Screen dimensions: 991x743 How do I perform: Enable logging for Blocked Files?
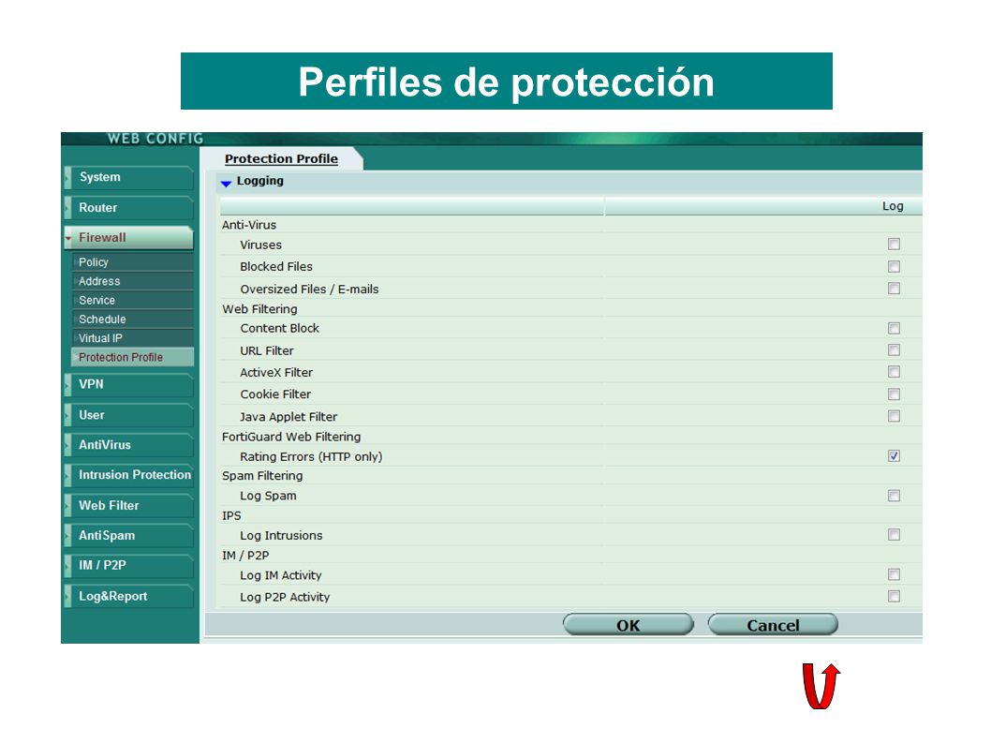point(894,266)
